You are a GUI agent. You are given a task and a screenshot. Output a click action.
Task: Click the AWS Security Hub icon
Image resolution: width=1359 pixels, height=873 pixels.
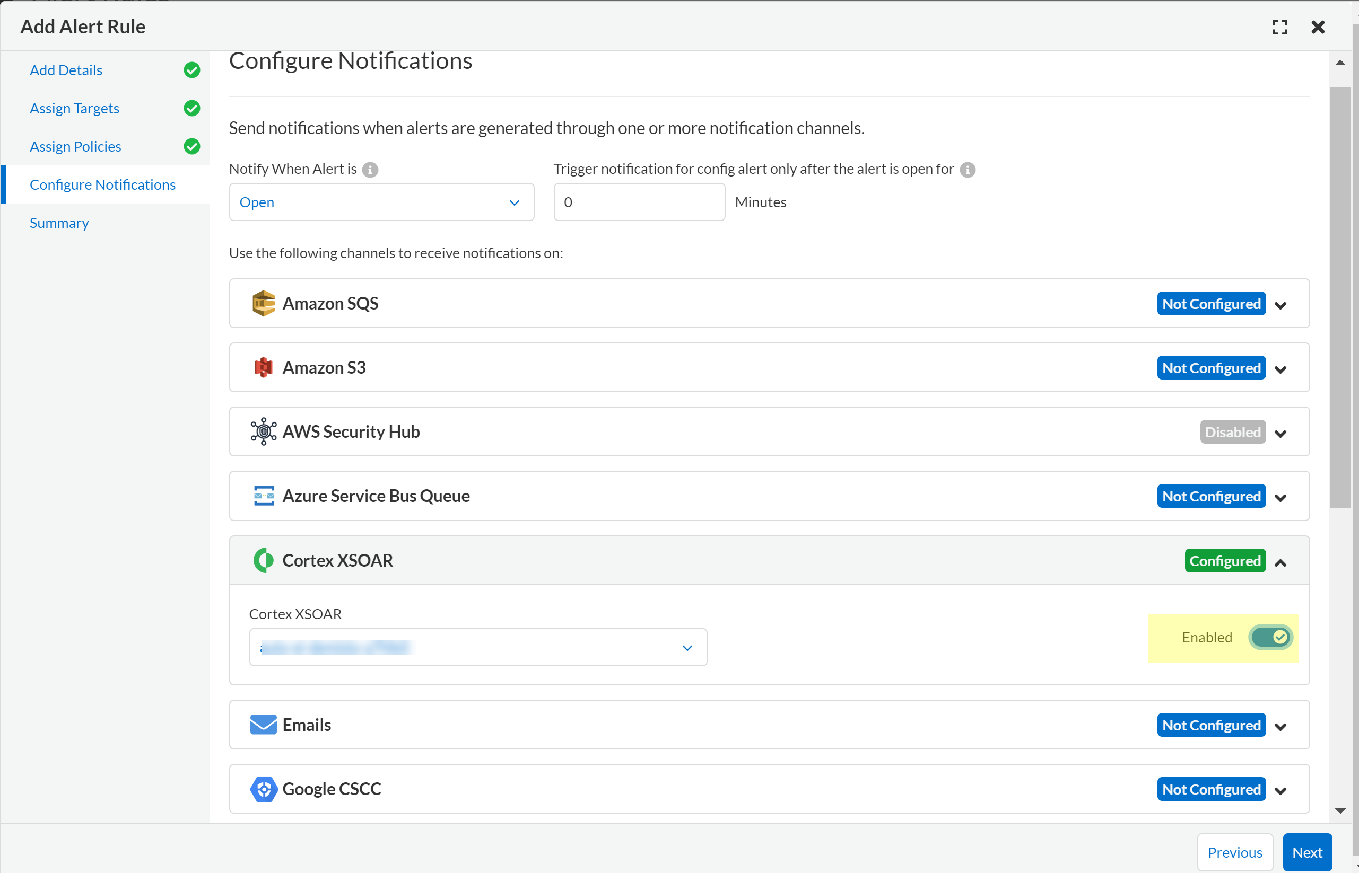263,431
